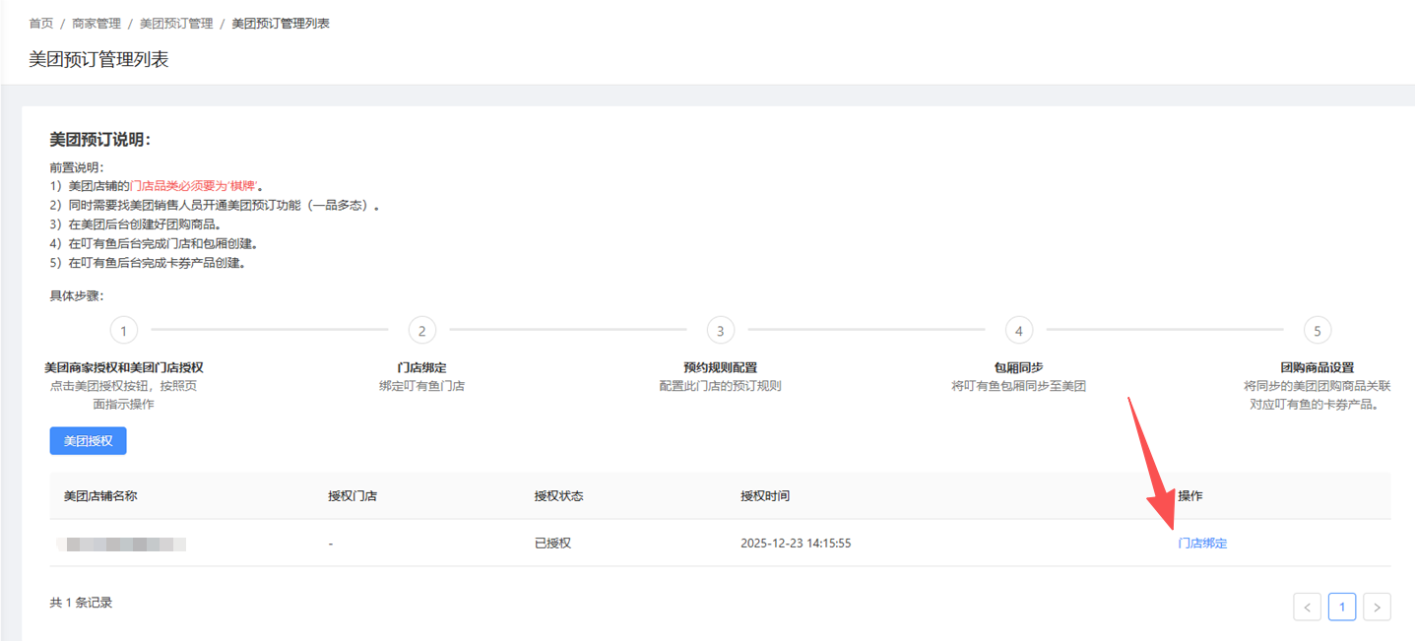Click description 将叮有鱼包厢同步至美团
The image size is (1415, 641).
[x=1018, y=386]
